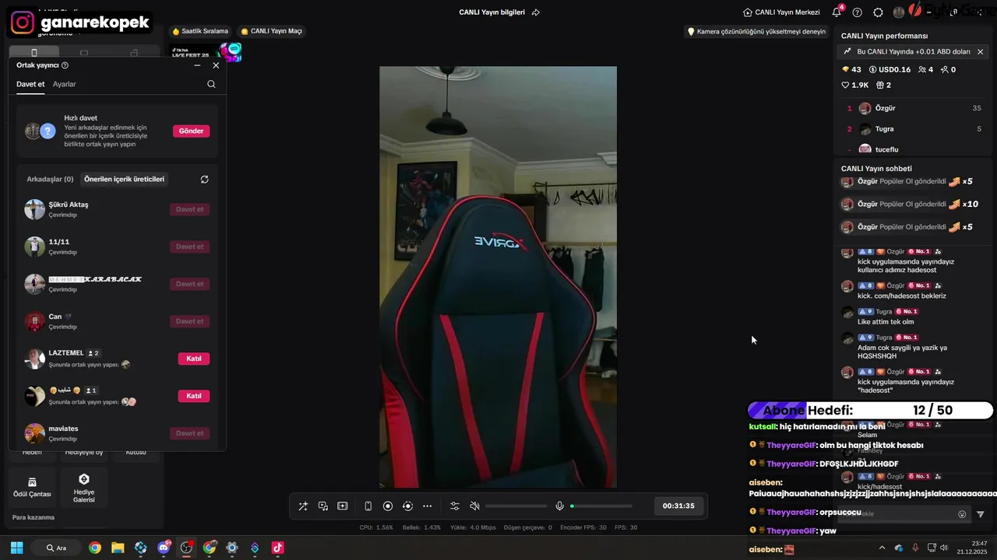Minimize the Ortak yayıncı panel
The height and width of the screenshot is (560, 997).
pyautogui.click(x=197, y=65)
